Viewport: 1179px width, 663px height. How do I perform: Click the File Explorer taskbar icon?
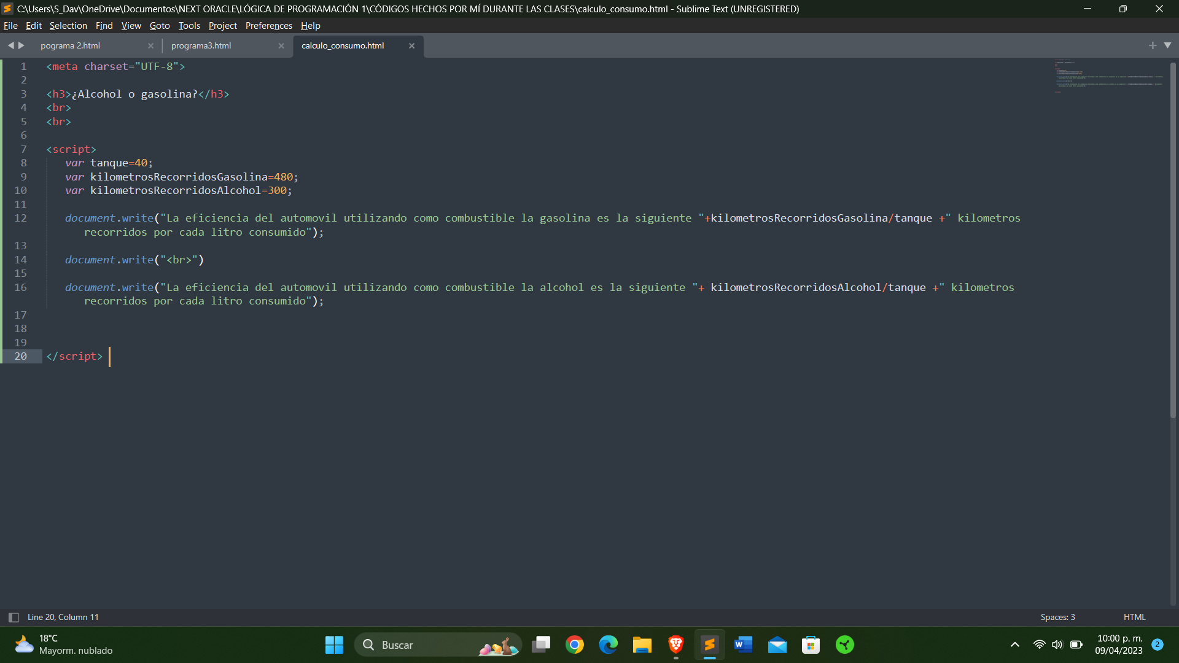642,645
